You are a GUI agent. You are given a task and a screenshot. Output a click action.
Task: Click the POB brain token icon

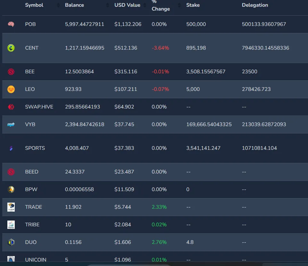tap(11, 24)
